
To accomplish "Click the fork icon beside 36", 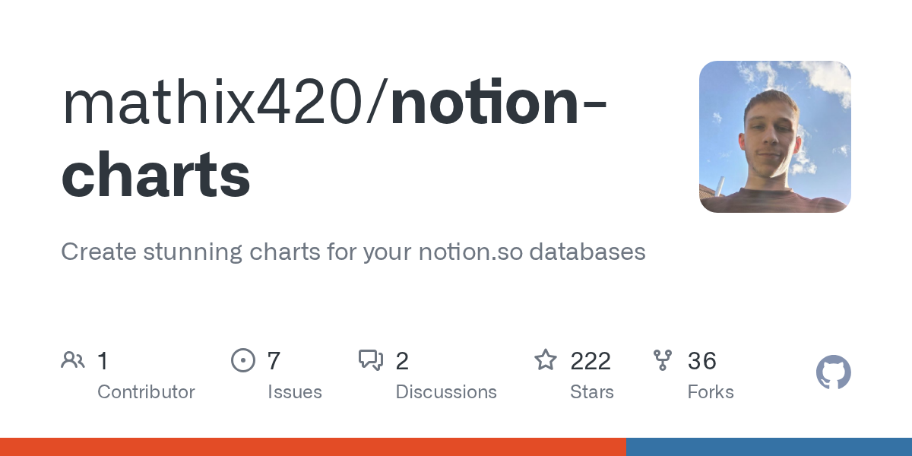I will [x=663, y=360].
